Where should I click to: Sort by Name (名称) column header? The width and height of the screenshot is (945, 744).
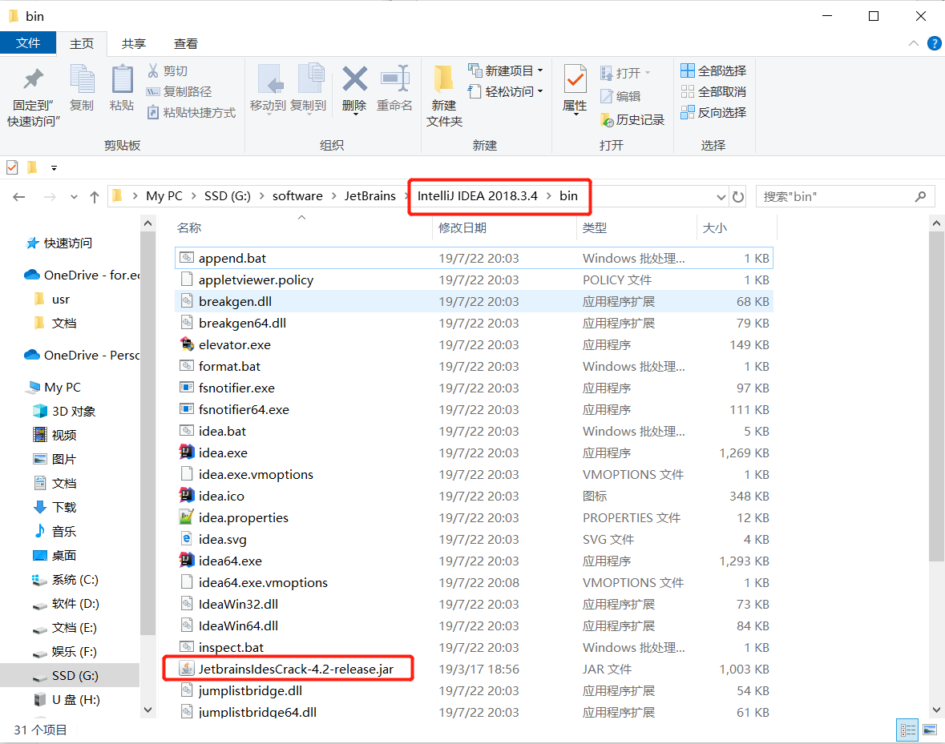[x=188, y=228]
